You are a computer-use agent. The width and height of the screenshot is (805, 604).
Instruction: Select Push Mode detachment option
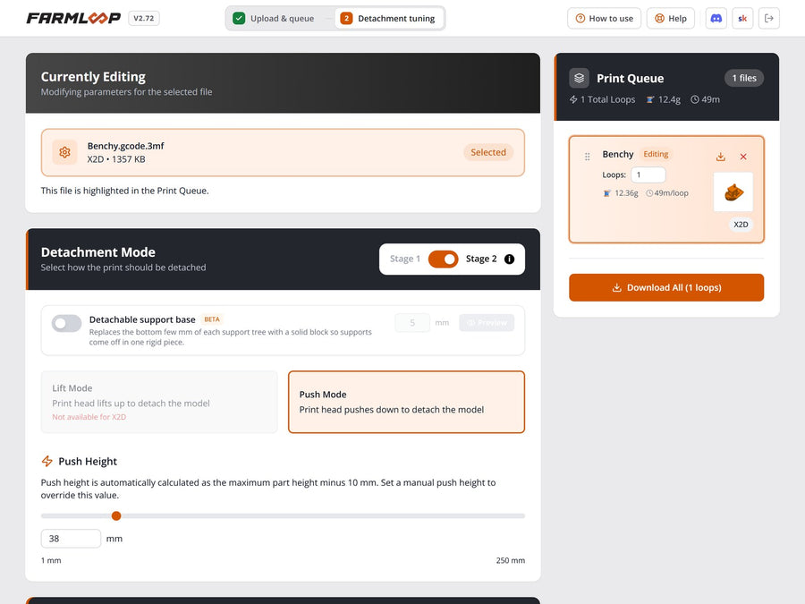[x=407, y=402]
